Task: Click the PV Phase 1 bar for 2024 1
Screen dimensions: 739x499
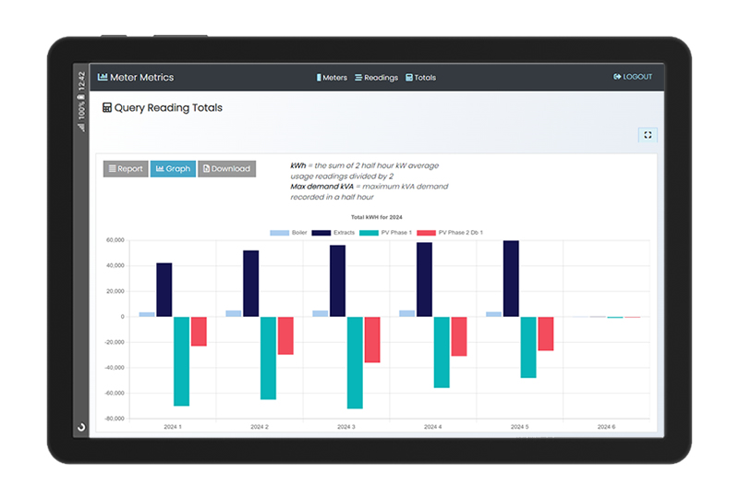Action: 181,361
